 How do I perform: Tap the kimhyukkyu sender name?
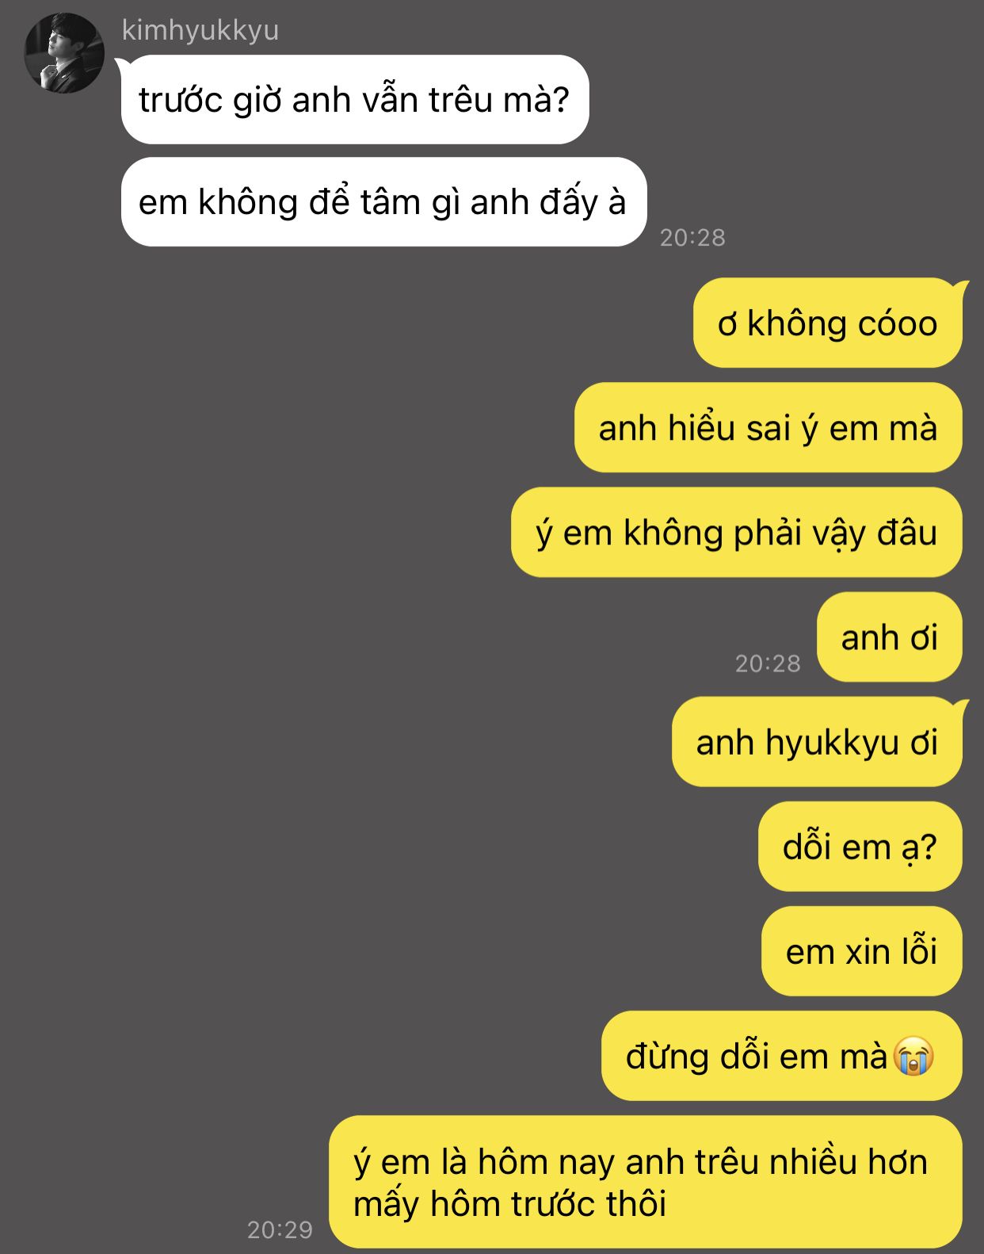(200, 30)
